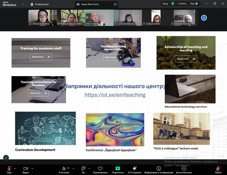Open Информация о конференции info icon
The image size is (227, 175).
[x=159, y=168]
